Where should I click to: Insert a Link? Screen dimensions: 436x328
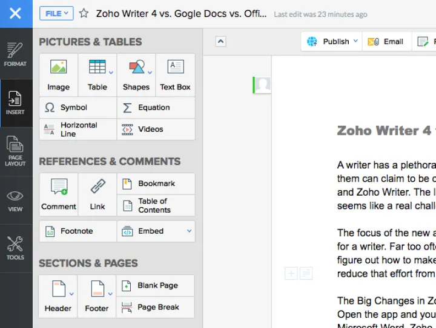tap(97, 194)
